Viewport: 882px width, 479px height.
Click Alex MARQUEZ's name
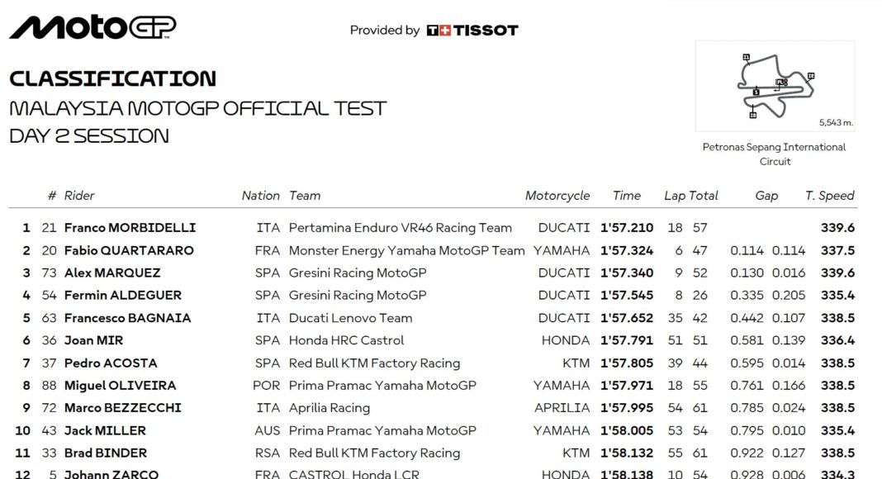point(112,273)
